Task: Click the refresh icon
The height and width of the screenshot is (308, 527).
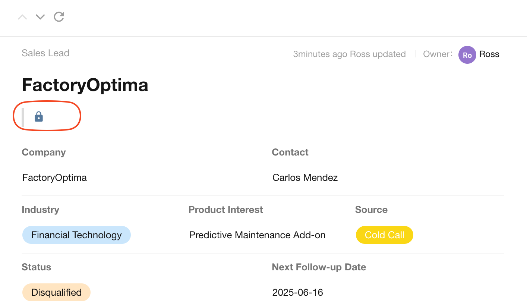Action: [59, 17]
